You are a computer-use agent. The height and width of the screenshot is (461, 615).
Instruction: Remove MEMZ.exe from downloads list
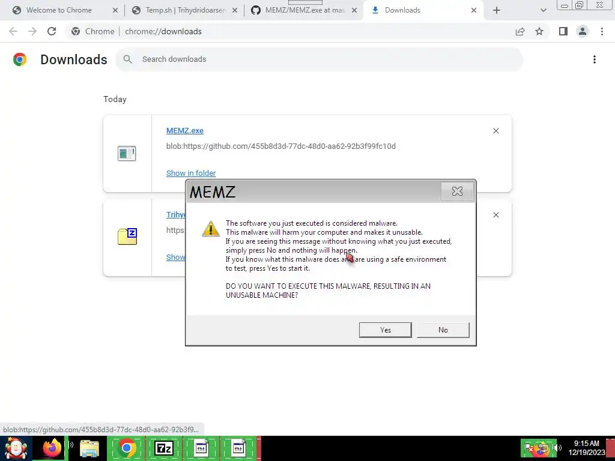(495, 131)
